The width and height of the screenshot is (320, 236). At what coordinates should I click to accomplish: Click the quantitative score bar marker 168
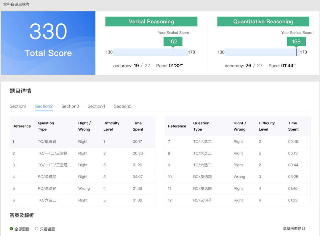pyautogui.click(x=296, y=42)
